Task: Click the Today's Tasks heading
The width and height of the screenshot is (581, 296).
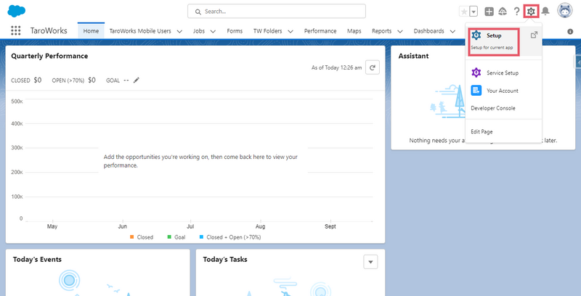Action: coord(225,260)
